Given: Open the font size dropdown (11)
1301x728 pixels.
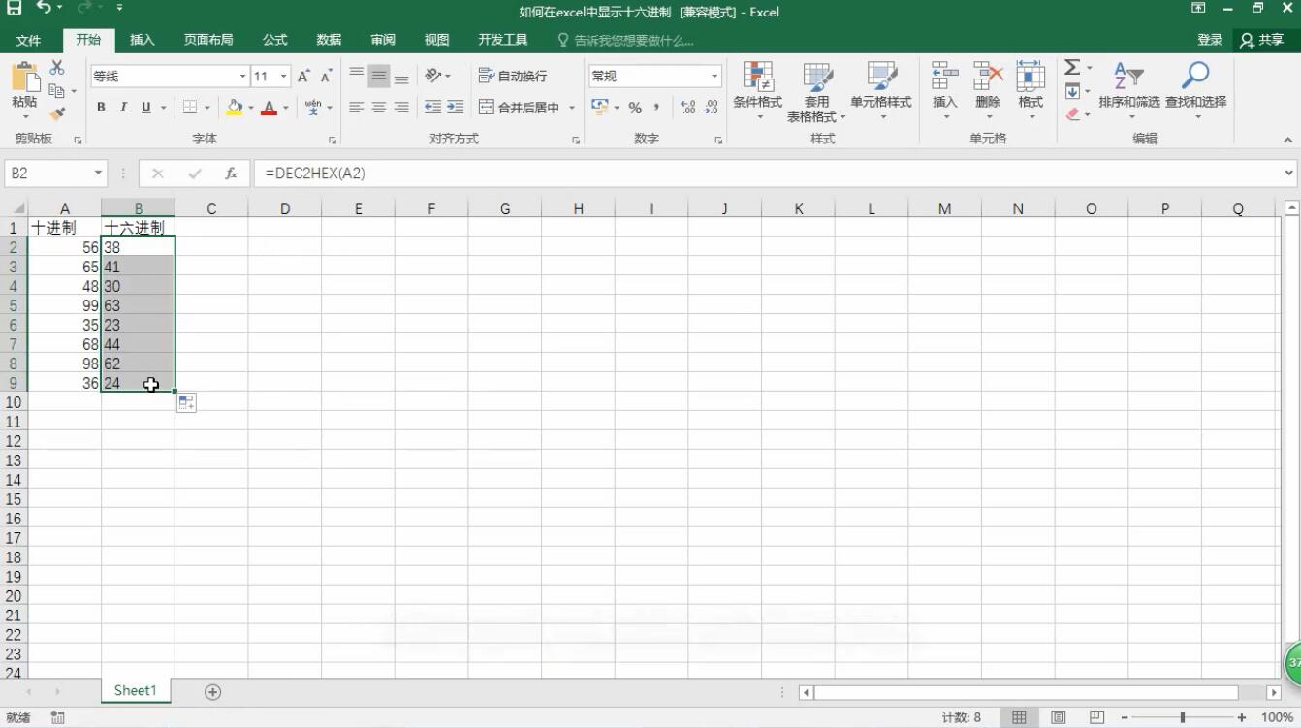Looking at the screenshot, I should point(284,77).
